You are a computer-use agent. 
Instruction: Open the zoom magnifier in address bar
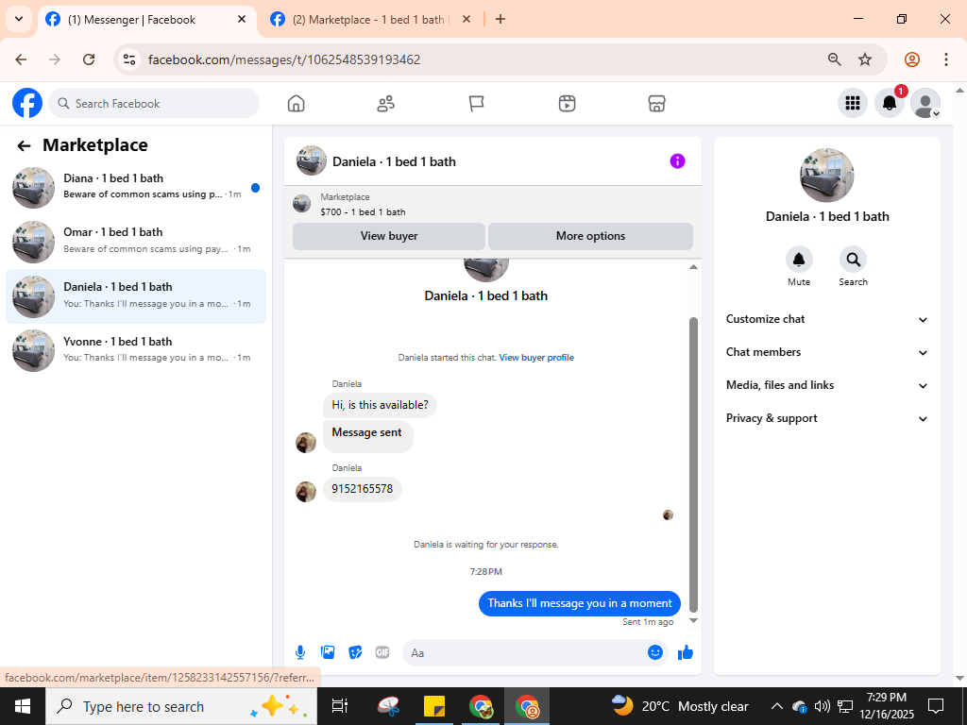click(835, 59)
